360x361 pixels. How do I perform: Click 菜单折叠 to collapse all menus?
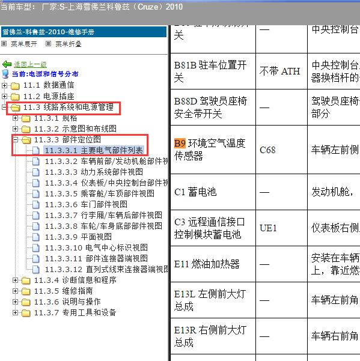pos(69,44)
